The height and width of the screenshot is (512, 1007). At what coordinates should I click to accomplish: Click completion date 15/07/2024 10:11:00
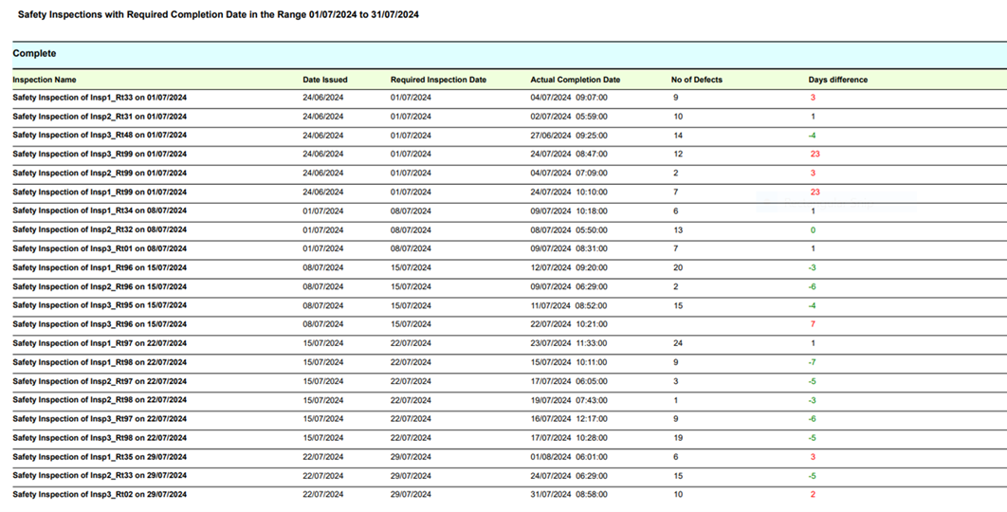569,362
